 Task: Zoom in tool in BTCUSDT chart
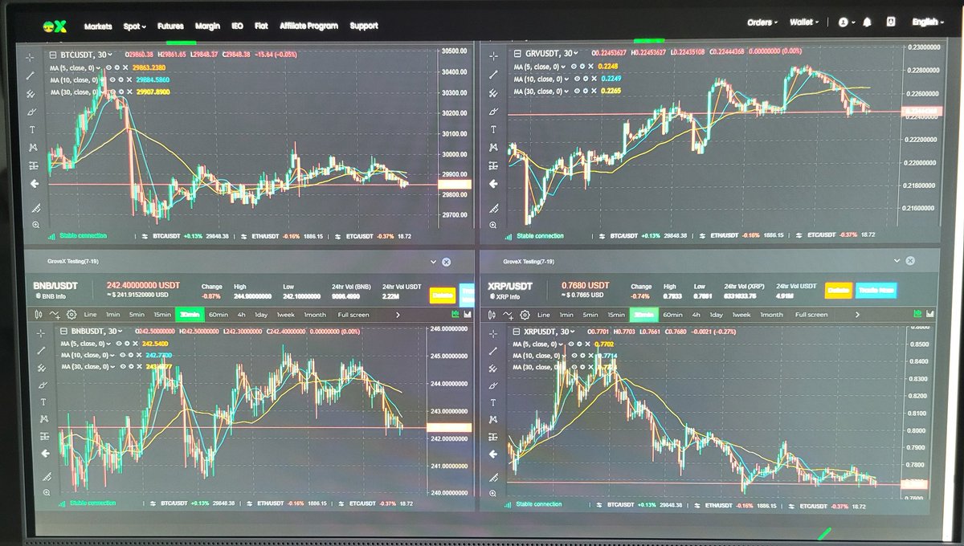click(35, 225)
